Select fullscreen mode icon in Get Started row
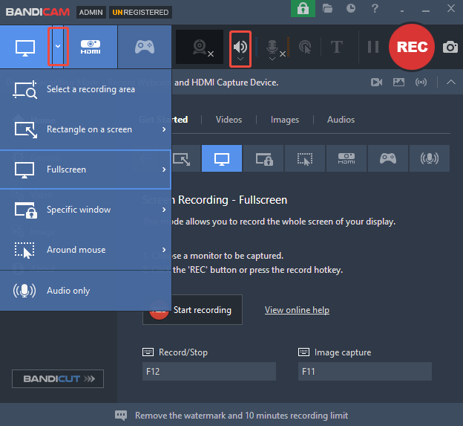 point(222,158)
